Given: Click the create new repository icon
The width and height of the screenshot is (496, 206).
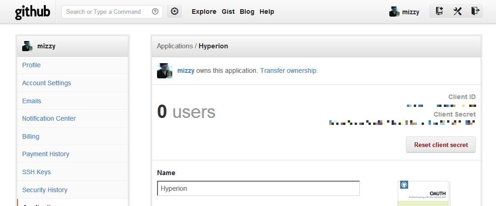Looking at the screenshot, I should (439, 12).
